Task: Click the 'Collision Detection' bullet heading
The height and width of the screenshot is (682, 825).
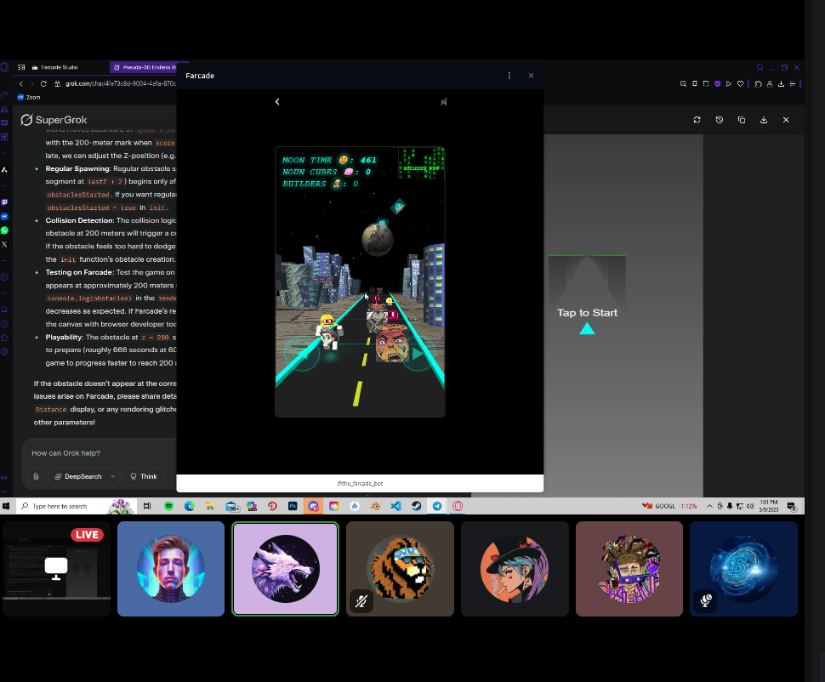Action: pyautogui.click(x=79, y=220)
